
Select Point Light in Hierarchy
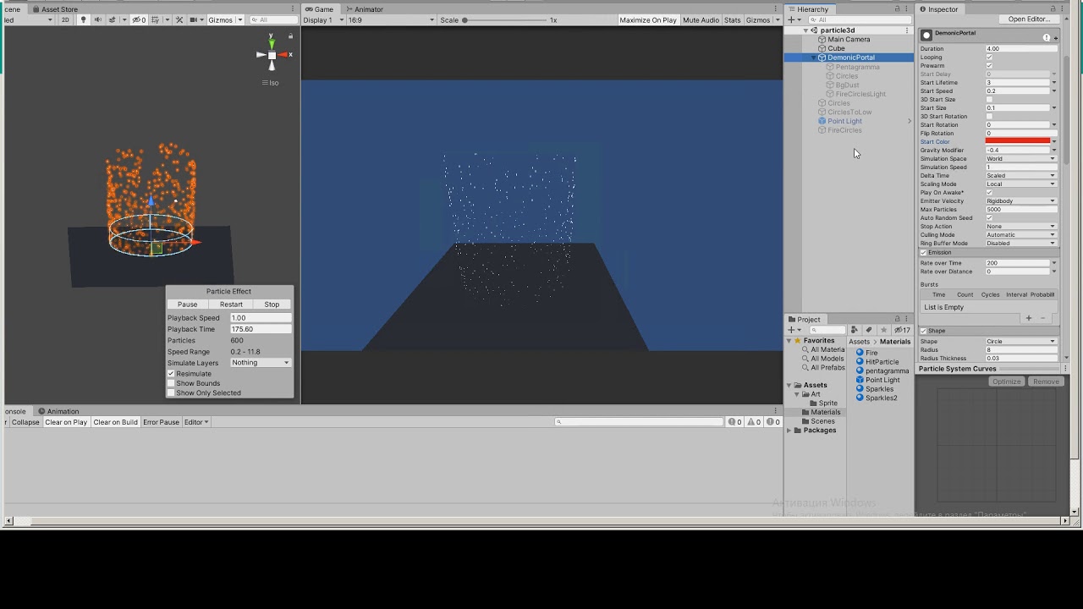tap(844, 121)
